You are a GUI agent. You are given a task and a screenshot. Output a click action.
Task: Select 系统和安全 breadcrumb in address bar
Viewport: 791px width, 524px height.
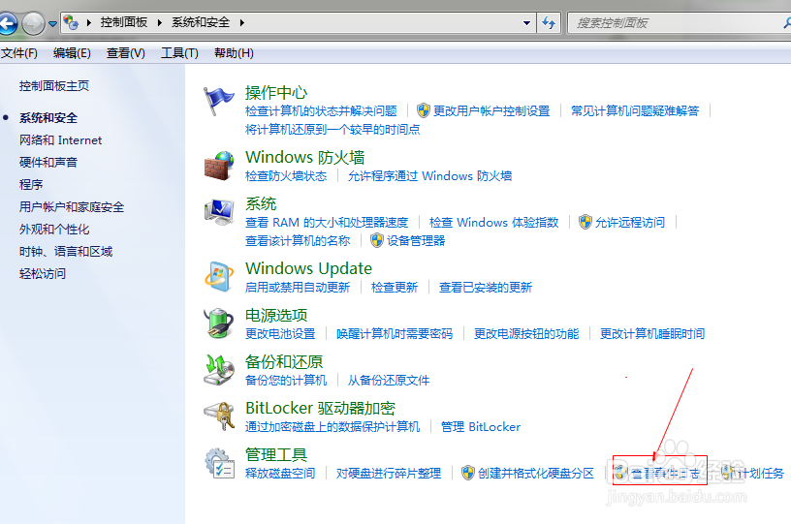pos(201,22)
